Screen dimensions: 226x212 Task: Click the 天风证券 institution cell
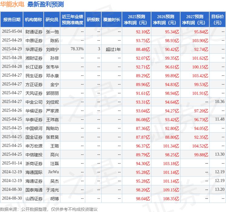tap(34, 93)
